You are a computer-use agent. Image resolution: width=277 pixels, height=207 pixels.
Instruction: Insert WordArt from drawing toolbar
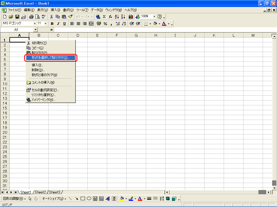108,199
